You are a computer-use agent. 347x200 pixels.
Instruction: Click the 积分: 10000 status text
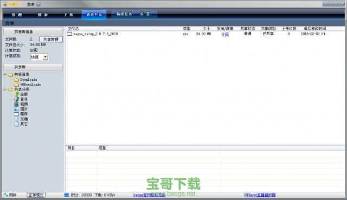pyautogui.click(x=81, y=195)
